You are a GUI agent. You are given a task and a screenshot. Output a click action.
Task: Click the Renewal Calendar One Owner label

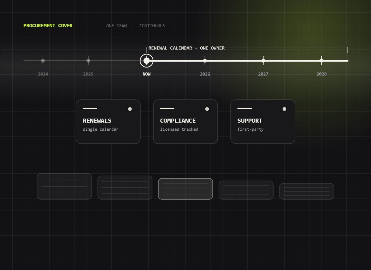pyautogui.click(x=186, y=48)
